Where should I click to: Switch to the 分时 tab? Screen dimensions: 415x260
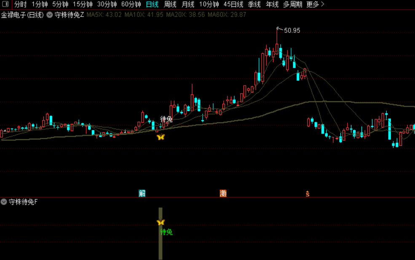[20, 4]
